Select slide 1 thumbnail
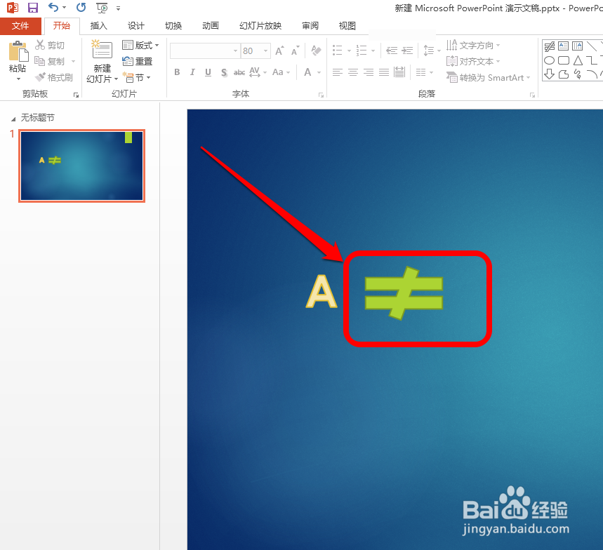Viewport: 603px width, 550px height. [x=82, y=166]
